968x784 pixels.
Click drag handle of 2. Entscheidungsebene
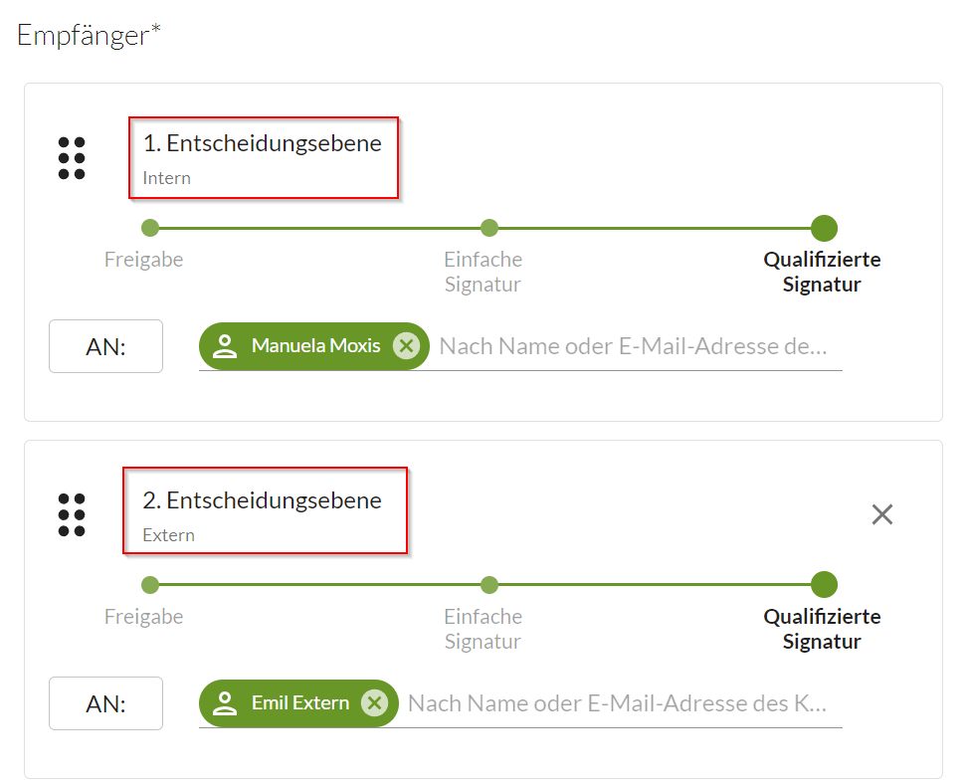72,514
